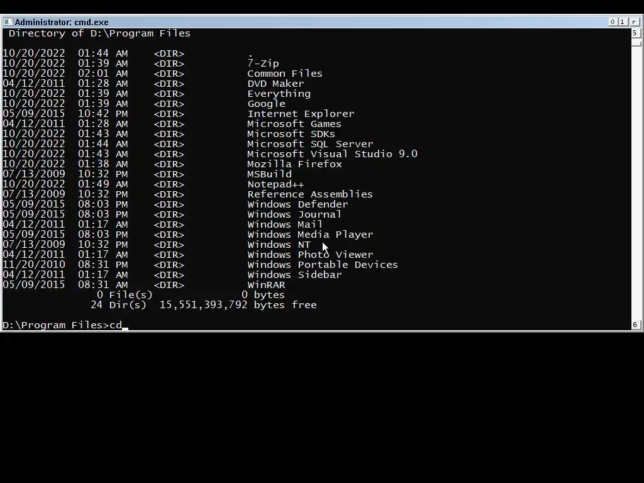The height and width of the screenshot is (483, 644).
Task: Click the 'Windows Sidebar' directory name
Action: [x=294, y=275]
